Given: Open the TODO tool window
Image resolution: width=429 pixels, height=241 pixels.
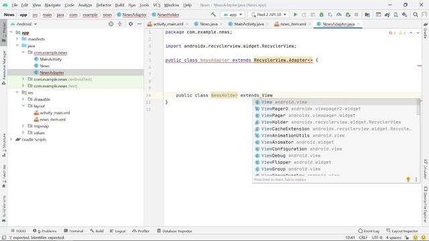Looking at the screenshot, I should point(18,231).
